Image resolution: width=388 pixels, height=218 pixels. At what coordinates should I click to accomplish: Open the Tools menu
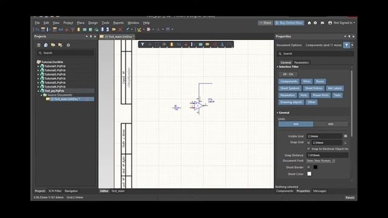[x=105, y=23]
